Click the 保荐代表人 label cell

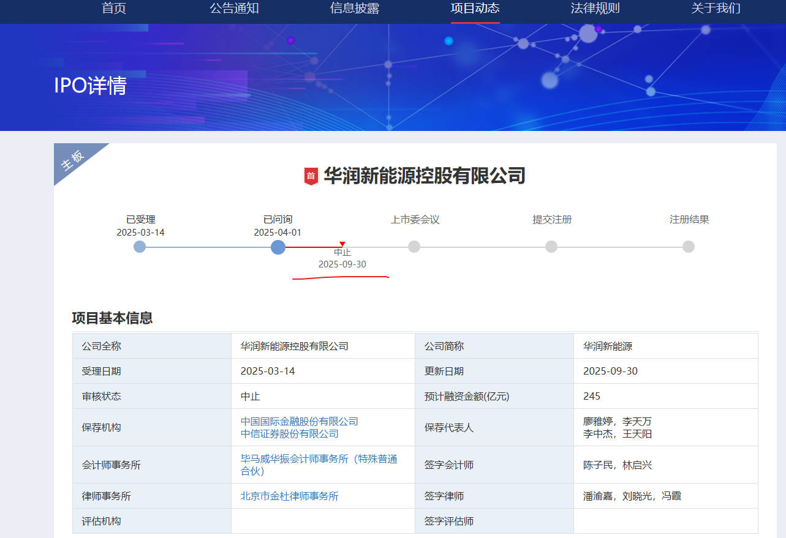pos(494,427)
